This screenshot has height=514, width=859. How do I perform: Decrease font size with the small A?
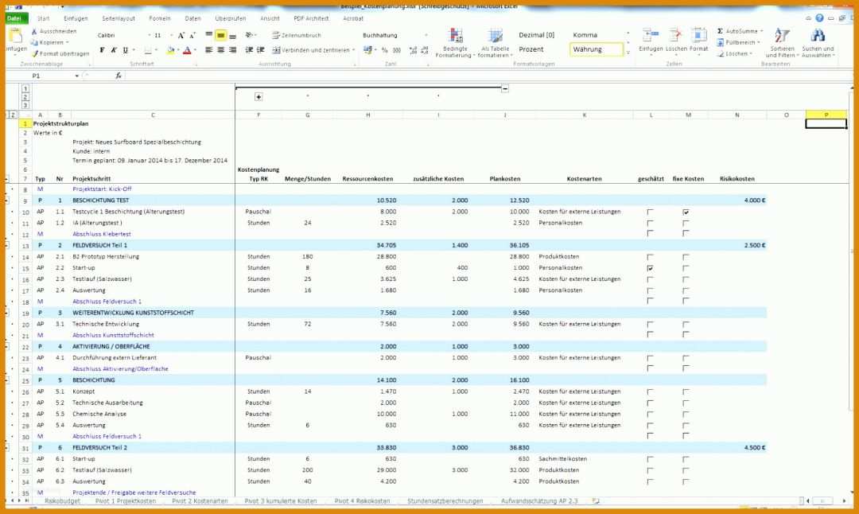[192, 35]
